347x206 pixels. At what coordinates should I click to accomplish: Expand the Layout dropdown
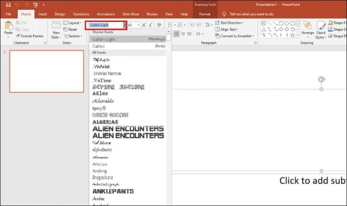(72, 23)
